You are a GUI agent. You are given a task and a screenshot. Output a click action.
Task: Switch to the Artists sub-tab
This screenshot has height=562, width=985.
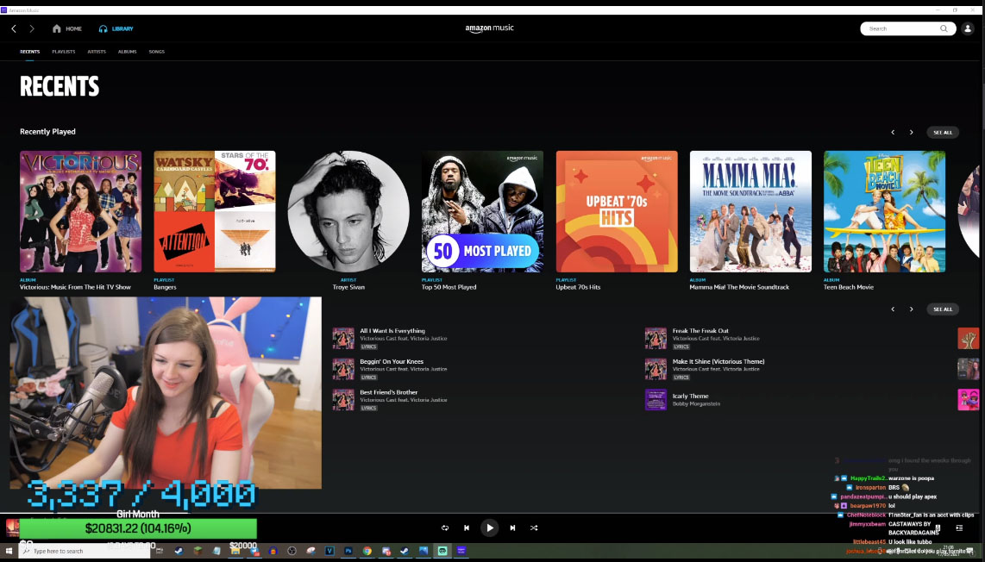pos(97,52)
